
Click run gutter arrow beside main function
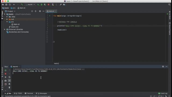click(50, 16)
